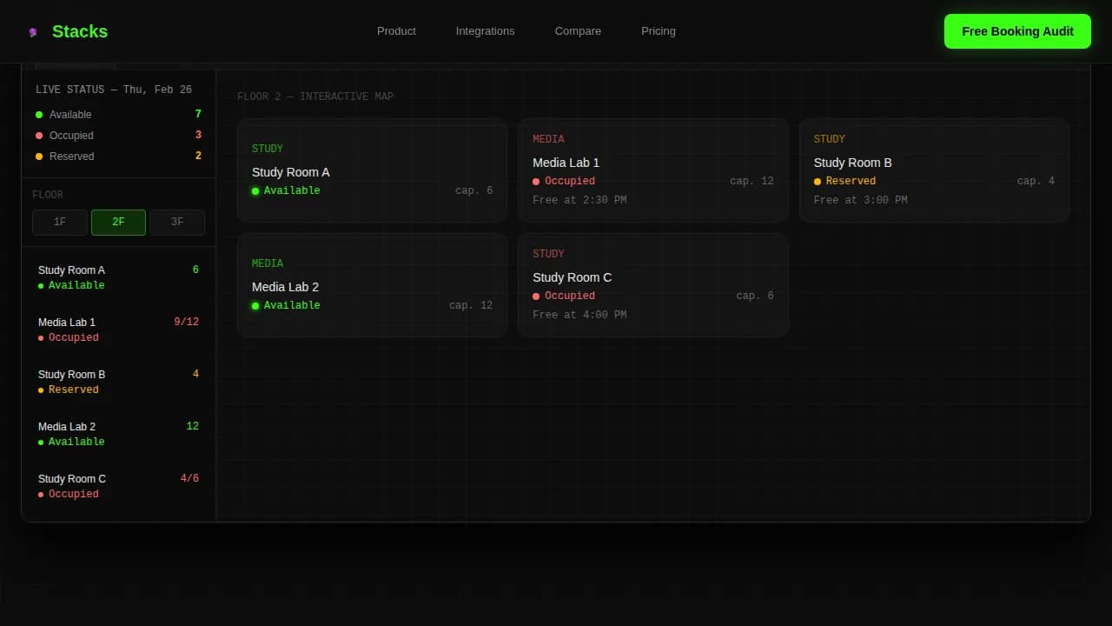
Task: Click the Stacks logo icon
Action: tap(33, 32)
